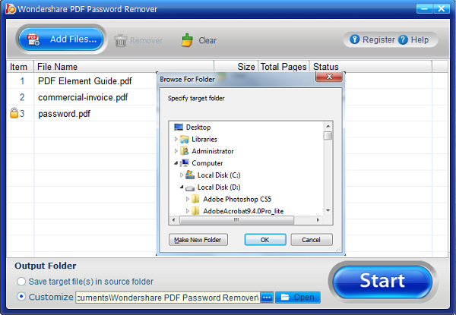Click the File Name column header
Screen dimensions: 456x315
click(x=58, y=67)
